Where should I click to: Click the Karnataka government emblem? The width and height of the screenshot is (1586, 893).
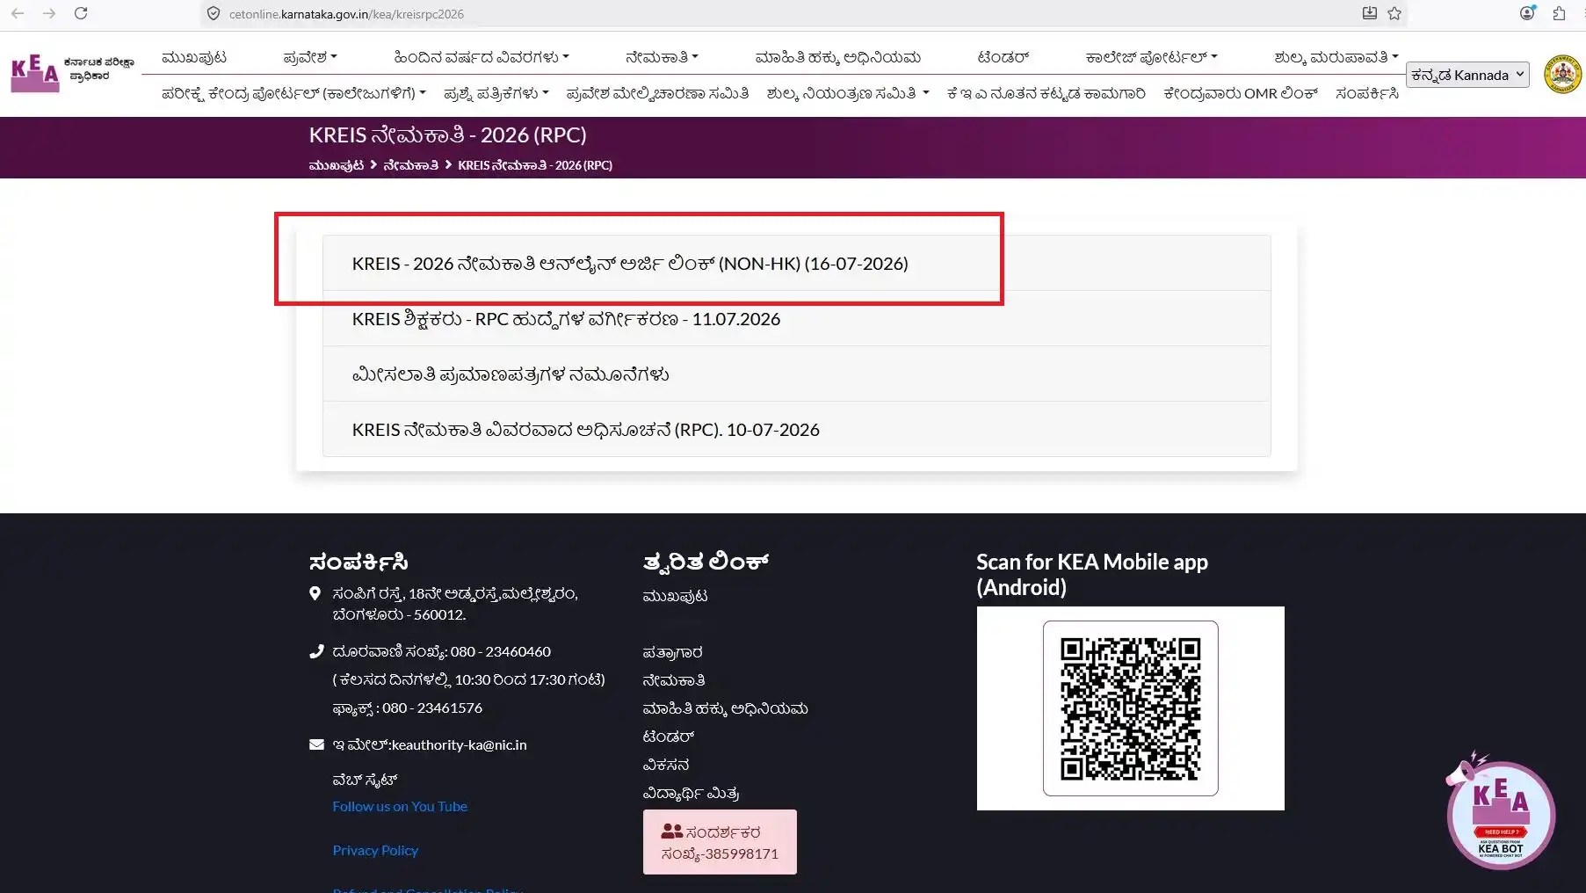point(1562,75)
